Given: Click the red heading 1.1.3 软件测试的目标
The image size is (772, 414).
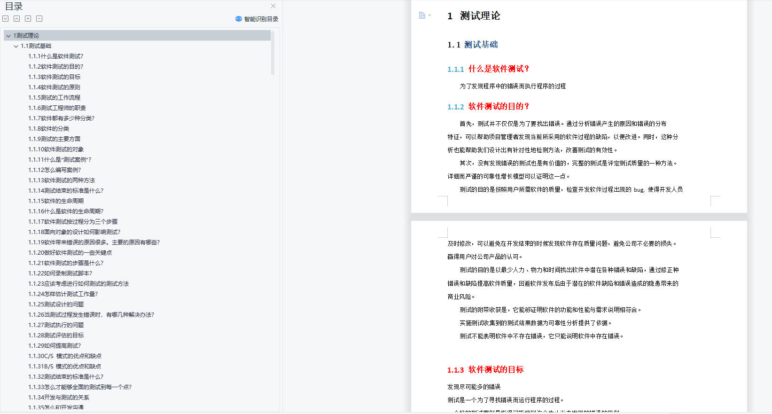Looking at the screenshot, I should coord(485,370).
